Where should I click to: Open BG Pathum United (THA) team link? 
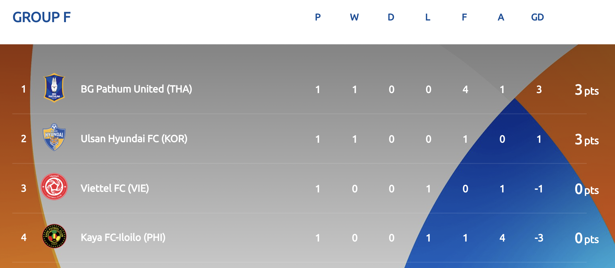(x=136, y=89)
